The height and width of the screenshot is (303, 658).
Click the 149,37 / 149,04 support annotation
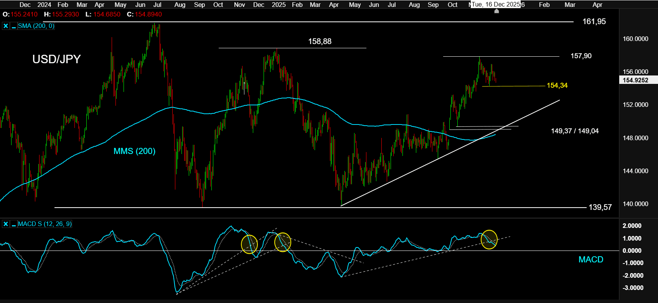(574, 131)
